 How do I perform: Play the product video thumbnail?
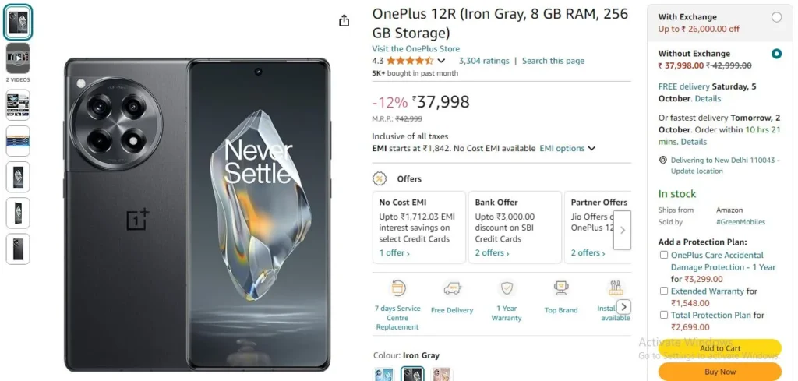tap(18, 58)
